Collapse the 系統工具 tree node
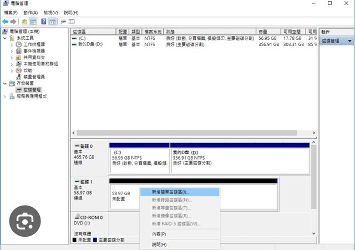Screen dimensions: 355x250 pyautogui.click(x=6, y=38)
